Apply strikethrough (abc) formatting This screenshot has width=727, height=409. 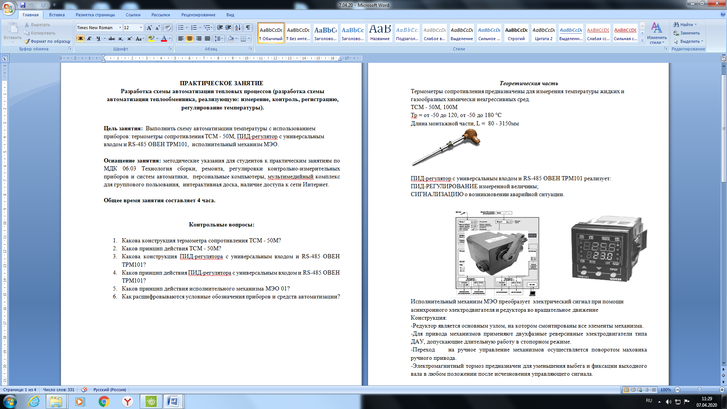[x=111, y=39]
